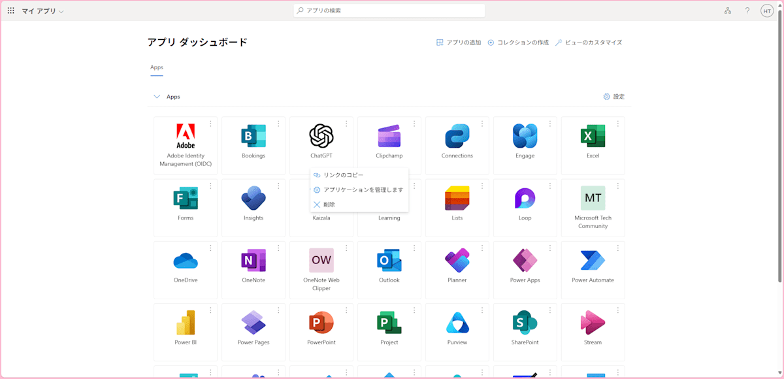Focus the アプリの検索 search box

[389, 10]
